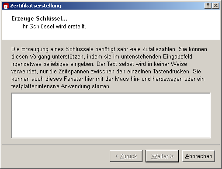The height and width of the screenshot is (169, 222).
Task: Open context help with the question mark button
Action: click(x=208, y=6)
